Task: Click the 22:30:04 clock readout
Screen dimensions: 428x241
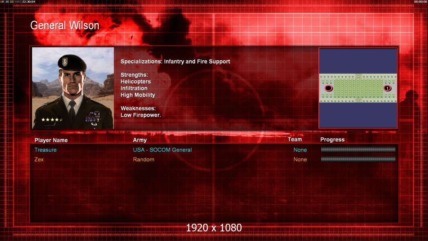Action: point(29,2)
